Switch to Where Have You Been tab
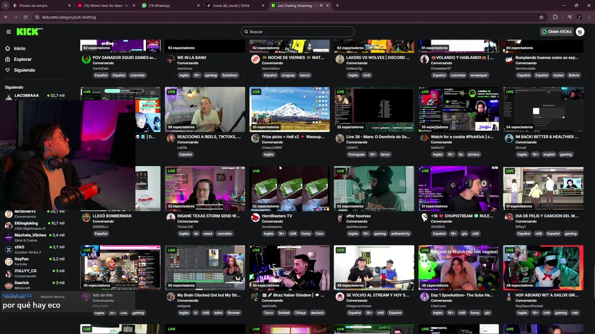Viewport: 595px width, 334px height. point(106,6)
